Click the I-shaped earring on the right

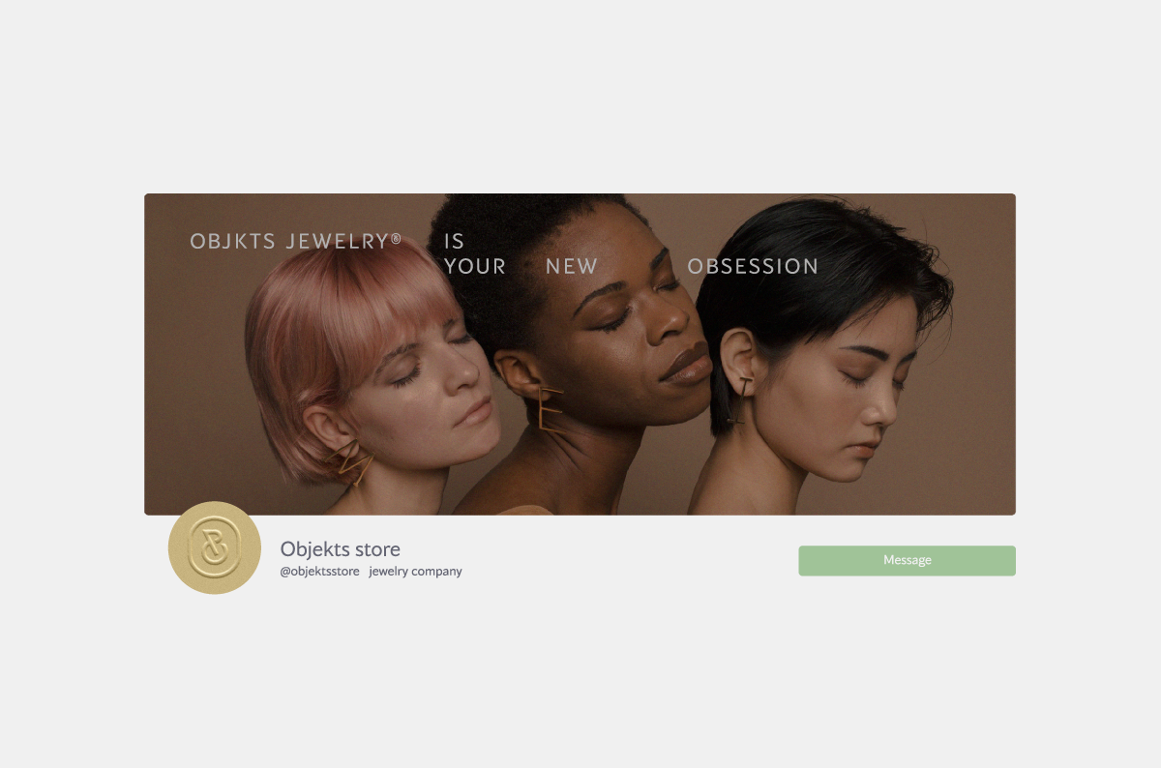pos(741,401)
